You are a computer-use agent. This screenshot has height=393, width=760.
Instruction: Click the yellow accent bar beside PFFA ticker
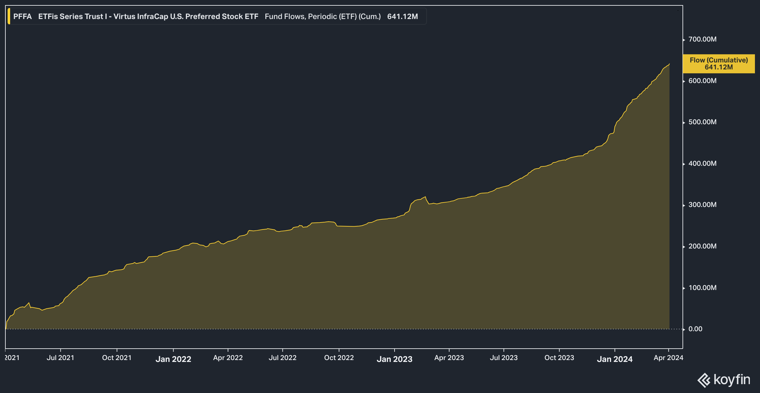point(9,16)
